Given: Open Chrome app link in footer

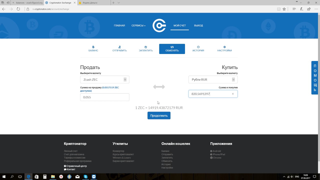Looking at the screenshot, I should click(216, 158).
